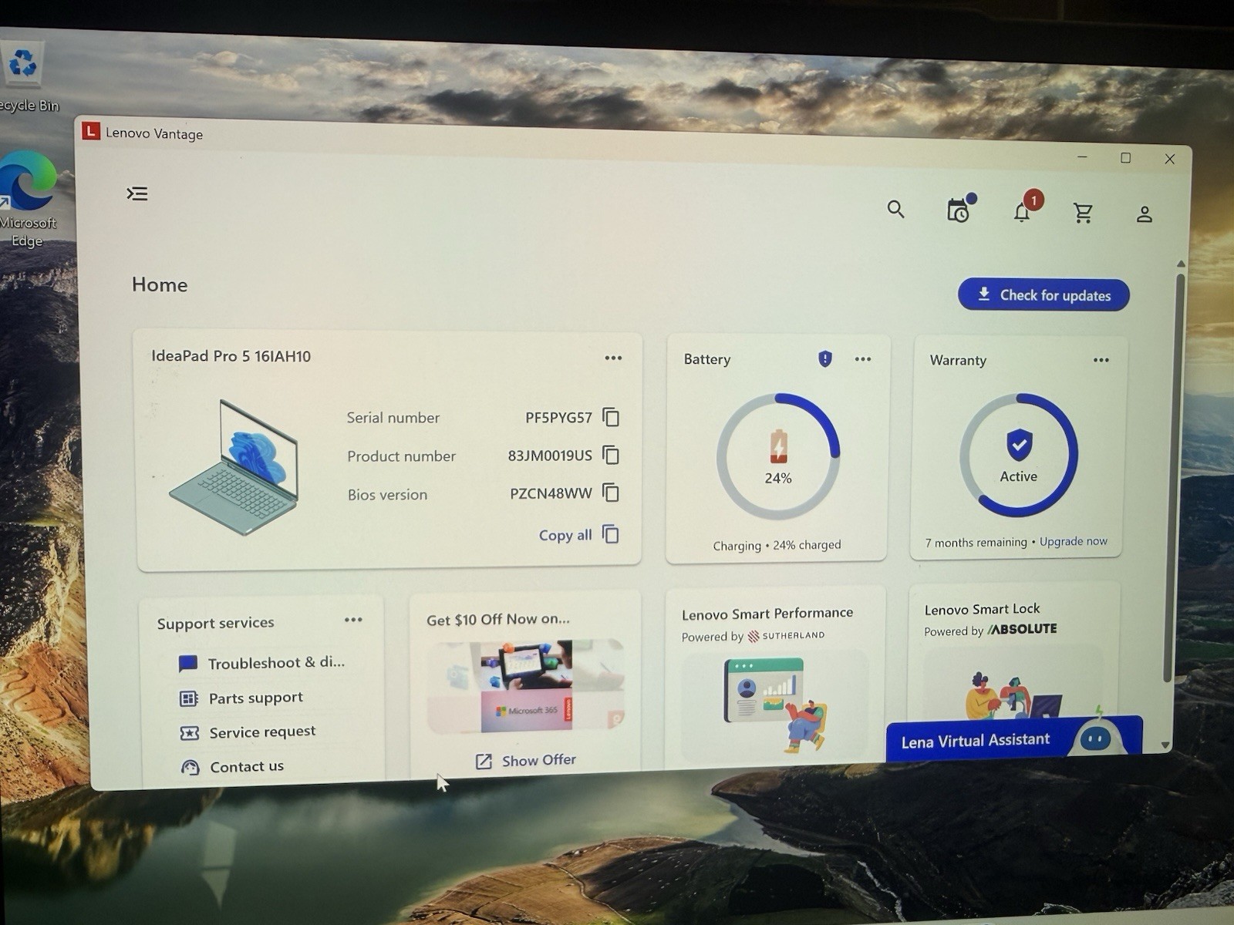Screen dimensions: 1234x925
Task: Click the battery shield alert icon
Action: tap(825, 358)
